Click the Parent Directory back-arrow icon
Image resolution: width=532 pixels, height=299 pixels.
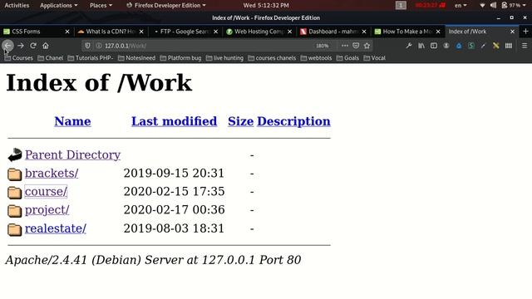(15, 155)
